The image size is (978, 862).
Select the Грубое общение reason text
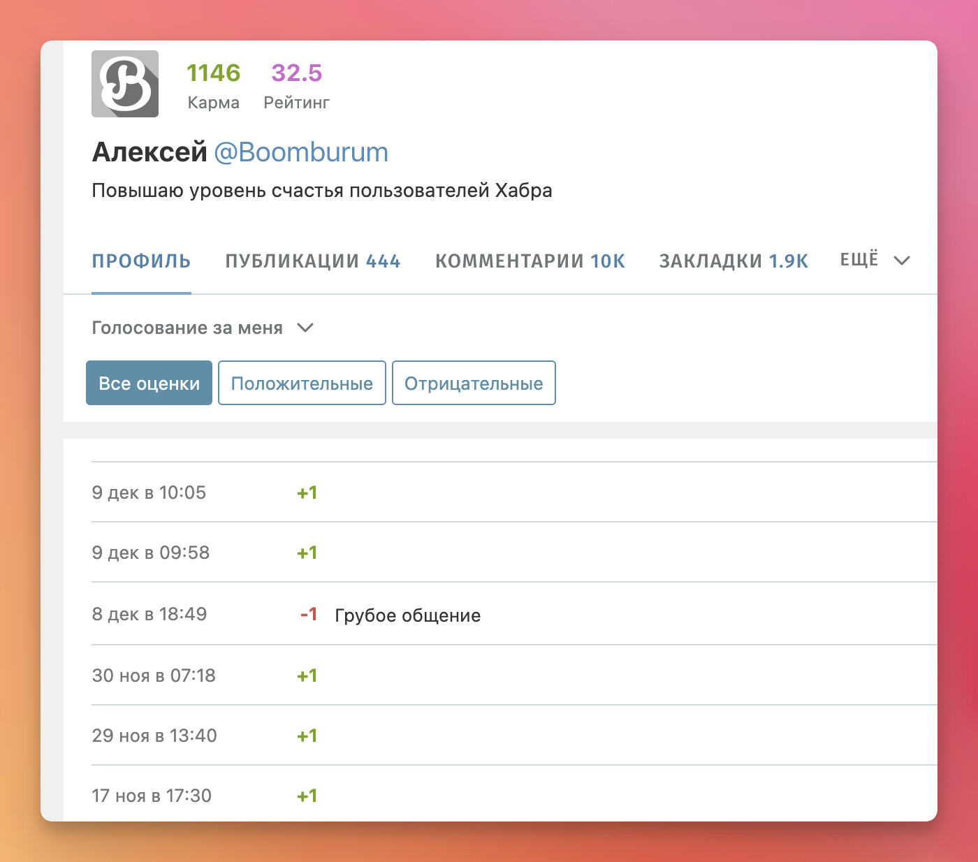click(408, 615)
